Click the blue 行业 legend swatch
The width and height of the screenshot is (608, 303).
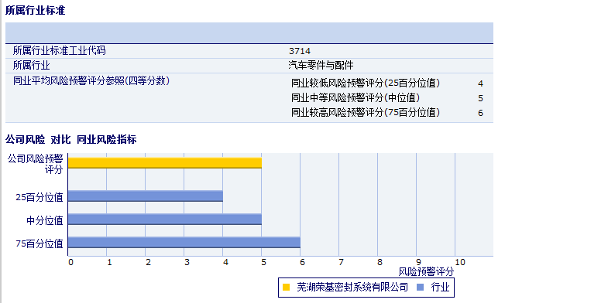point(420,287)
